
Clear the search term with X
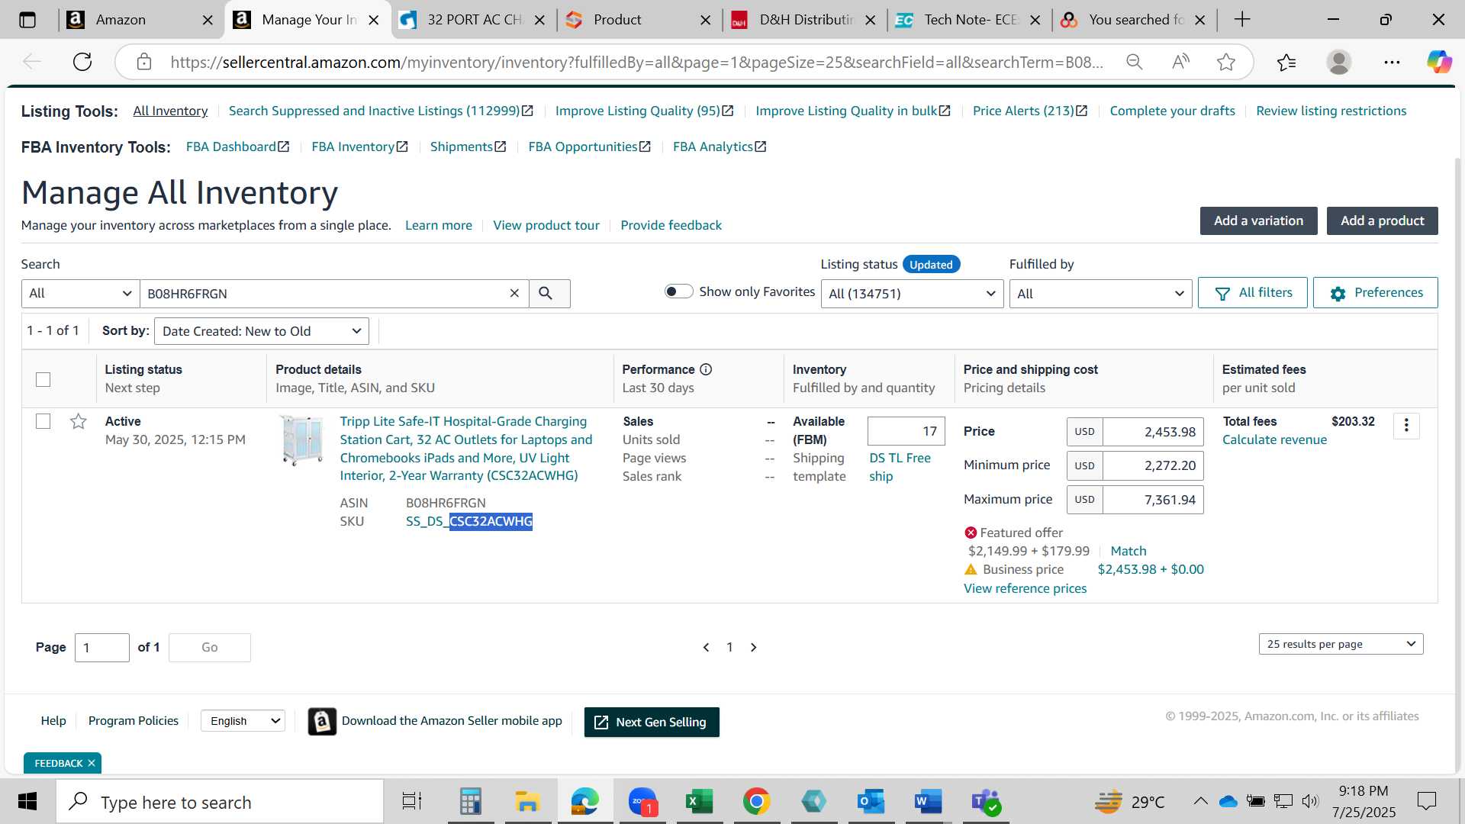(x=514, y=293)
